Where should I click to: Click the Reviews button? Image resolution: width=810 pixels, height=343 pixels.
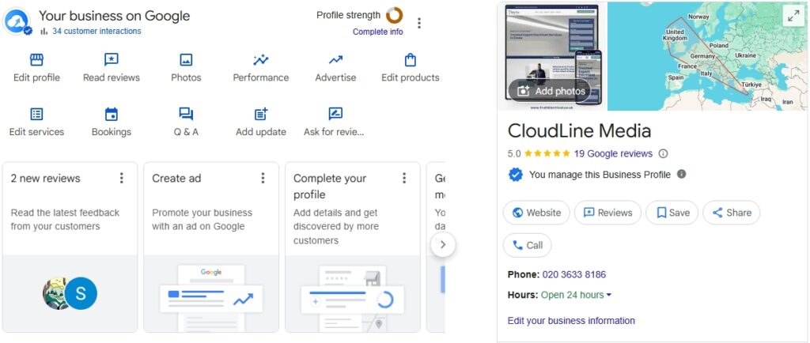tap(607, 213)
